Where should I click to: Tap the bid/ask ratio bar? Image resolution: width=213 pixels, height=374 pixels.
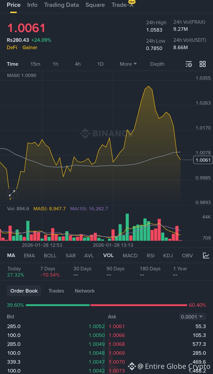(x=106, y=305)
